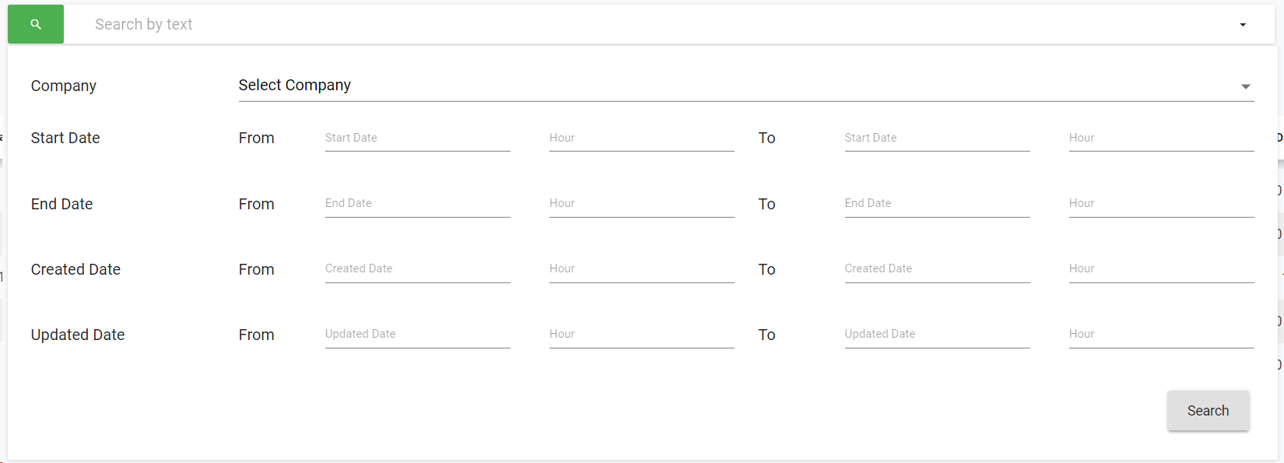
Task: Click the End Date From Hour field
Action: click(641, 204)
